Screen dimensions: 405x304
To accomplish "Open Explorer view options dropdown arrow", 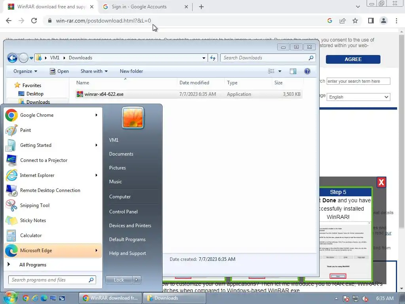I will 280,71.
